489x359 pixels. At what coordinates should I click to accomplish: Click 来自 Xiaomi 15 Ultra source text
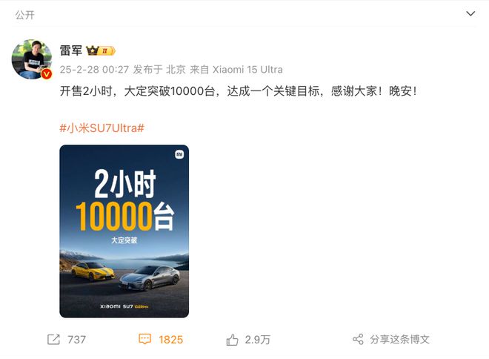coord(236,69)
